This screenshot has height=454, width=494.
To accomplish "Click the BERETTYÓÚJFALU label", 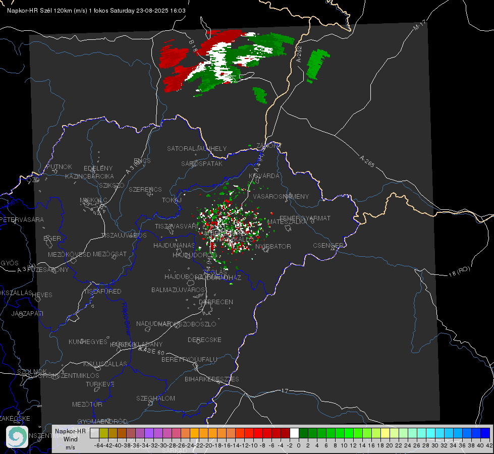I will point(189,359).
